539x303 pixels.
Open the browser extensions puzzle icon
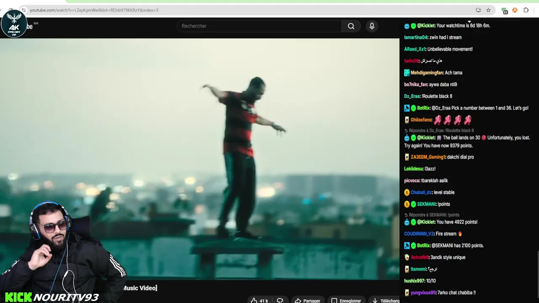pos(526,10)
